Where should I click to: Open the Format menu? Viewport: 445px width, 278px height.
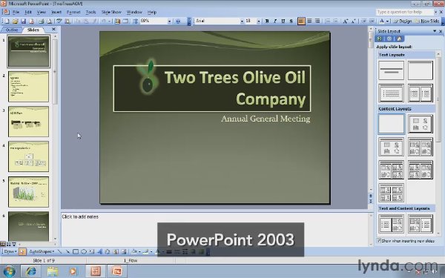(x=73, y=12)
